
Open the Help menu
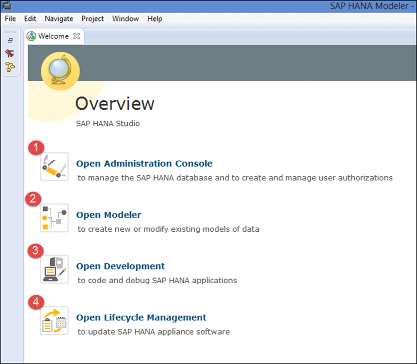point(155,19)
